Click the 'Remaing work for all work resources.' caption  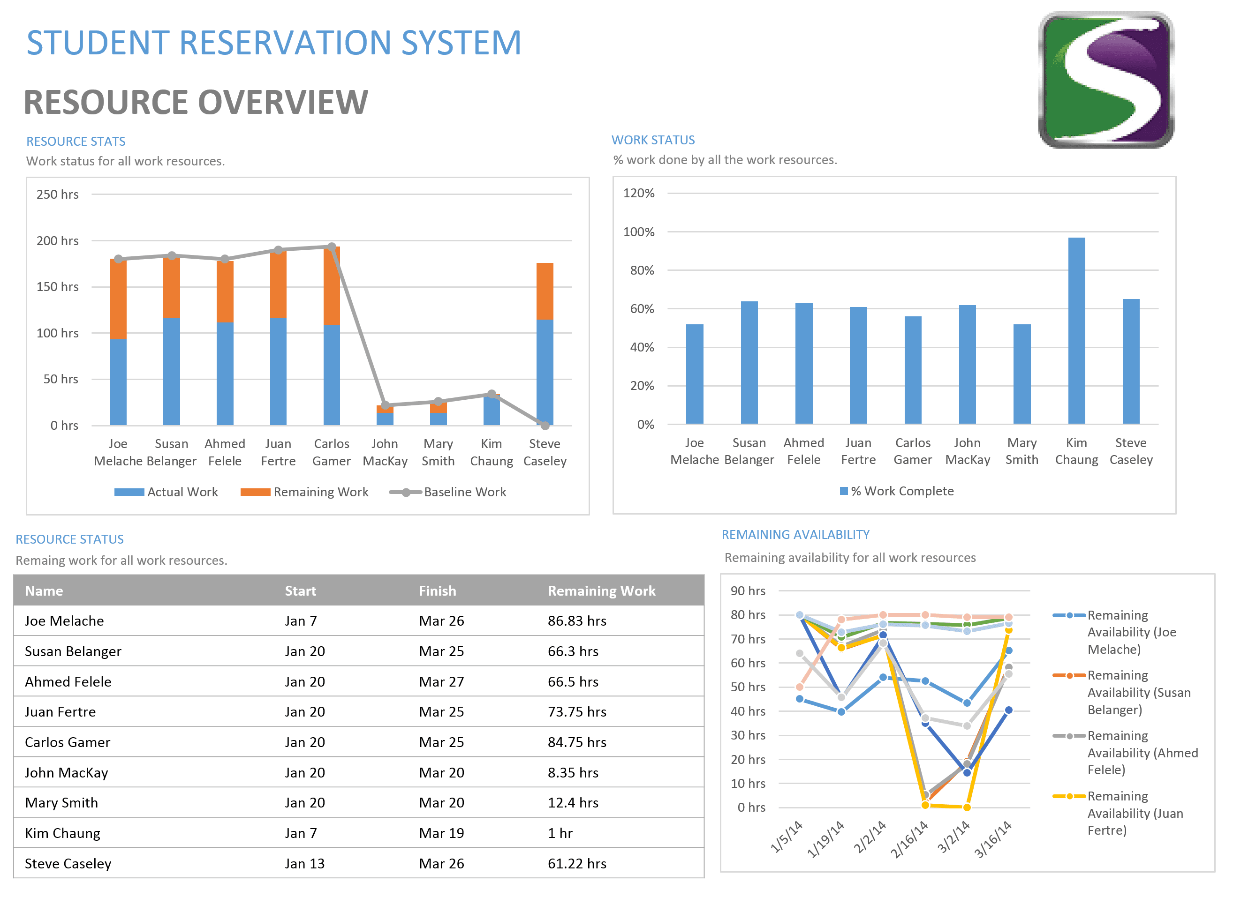click(121, 561)
